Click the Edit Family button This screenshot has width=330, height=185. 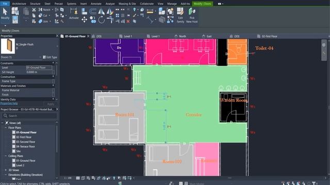coord(180,15)
